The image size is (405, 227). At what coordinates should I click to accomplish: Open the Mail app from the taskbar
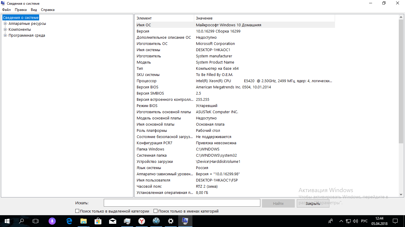(113, 221)
